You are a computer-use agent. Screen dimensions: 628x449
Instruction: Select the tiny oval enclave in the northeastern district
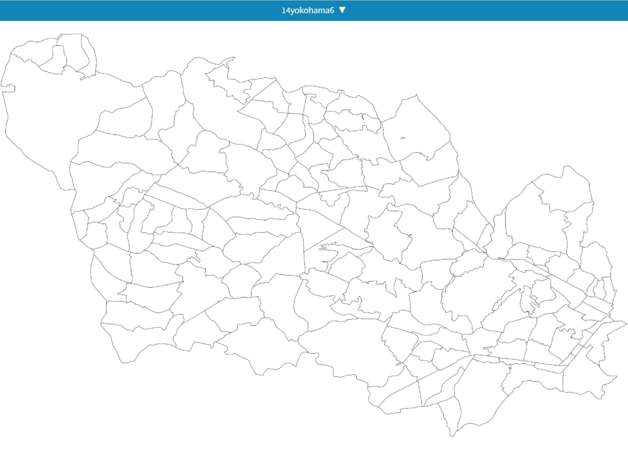(x=402, y=138)
